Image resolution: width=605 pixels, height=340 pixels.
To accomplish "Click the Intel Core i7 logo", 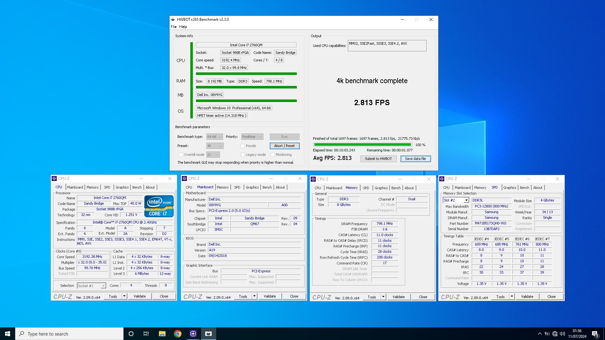I will (159, 206).
